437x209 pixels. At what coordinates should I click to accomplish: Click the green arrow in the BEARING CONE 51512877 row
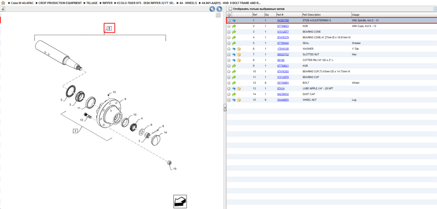(234, 32)
